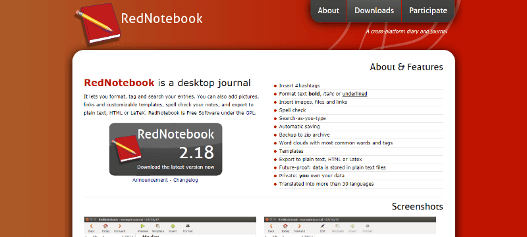Open the Downloads navigation tab
The height and width of the screenshot is (237, 527).
(x=374, y=11)
